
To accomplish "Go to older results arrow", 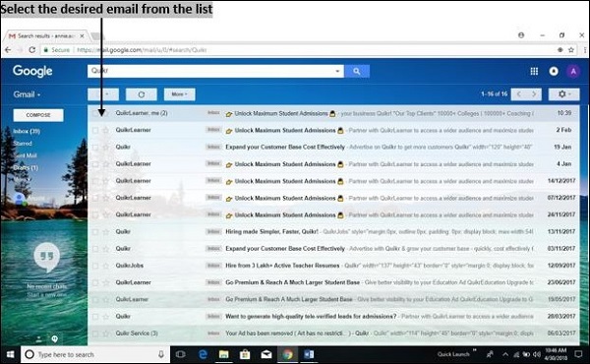I will (534, 94).
